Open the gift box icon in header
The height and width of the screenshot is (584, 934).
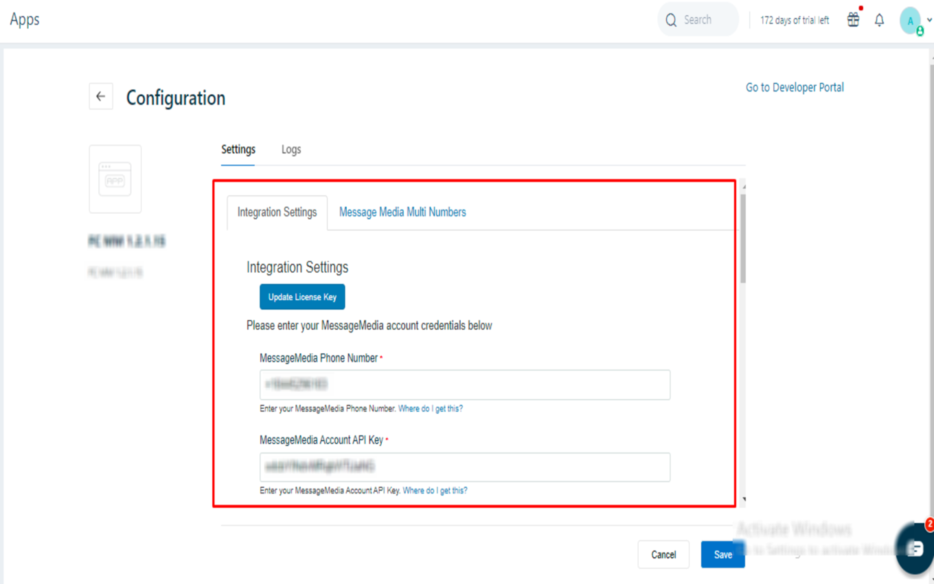click(853, 20)
